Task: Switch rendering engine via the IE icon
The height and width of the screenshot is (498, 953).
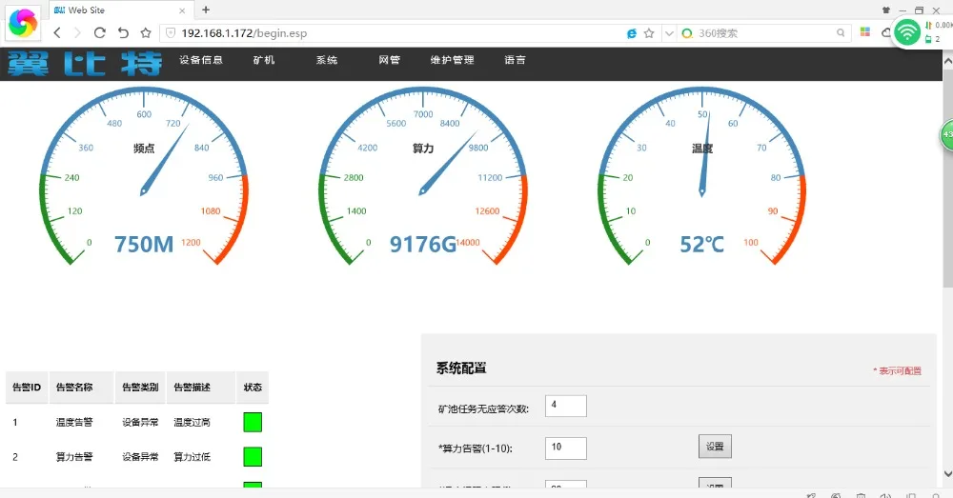Action: (632, 33)
